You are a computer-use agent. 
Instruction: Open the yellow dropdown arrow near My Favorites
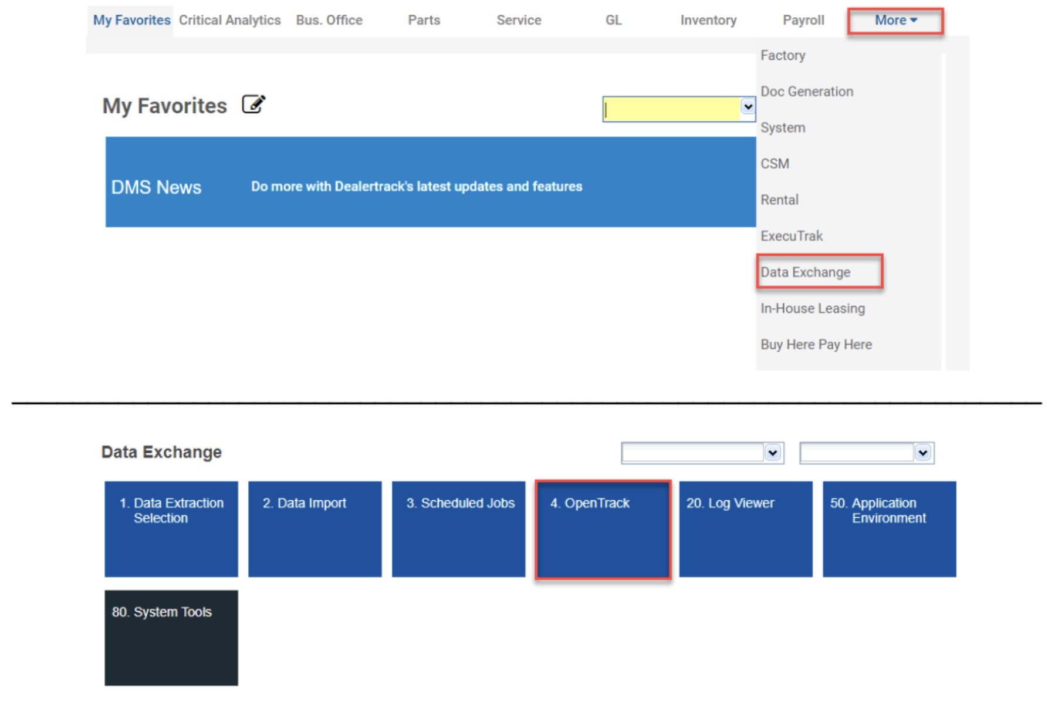click(x=748, y=107)
